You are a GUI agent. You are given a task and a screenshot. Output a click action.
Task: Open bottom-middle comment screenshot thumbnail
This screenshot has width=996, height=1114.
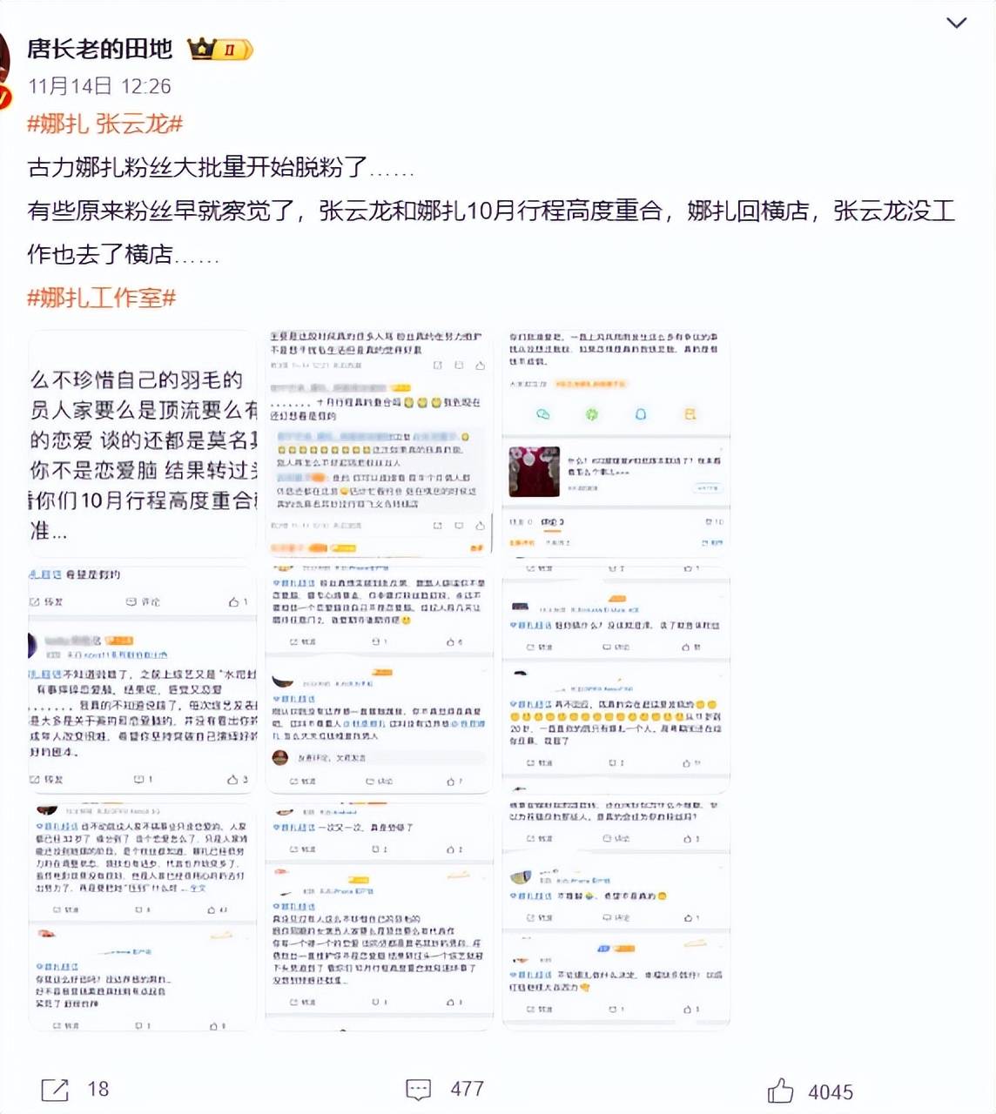point(380,916)
